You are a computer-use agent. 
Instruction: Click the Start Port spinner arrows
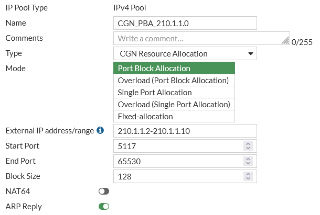point(249,146)
